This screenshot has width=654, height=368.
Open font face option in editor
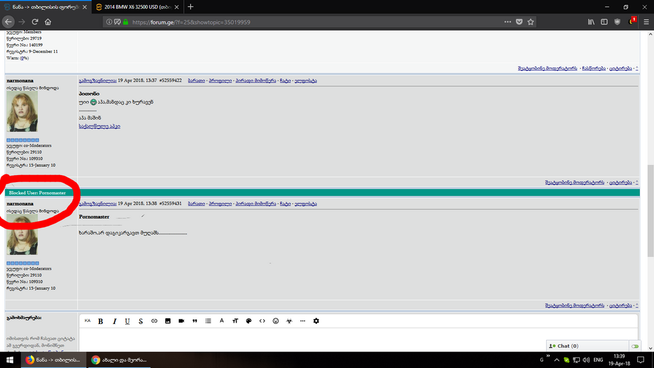tap(222, 321)
